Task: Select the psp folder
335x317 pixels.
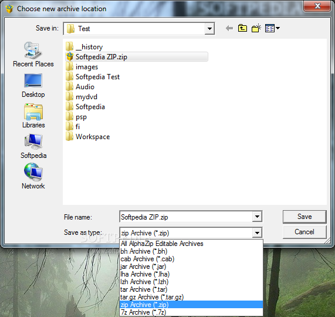Action: point(76,117)
